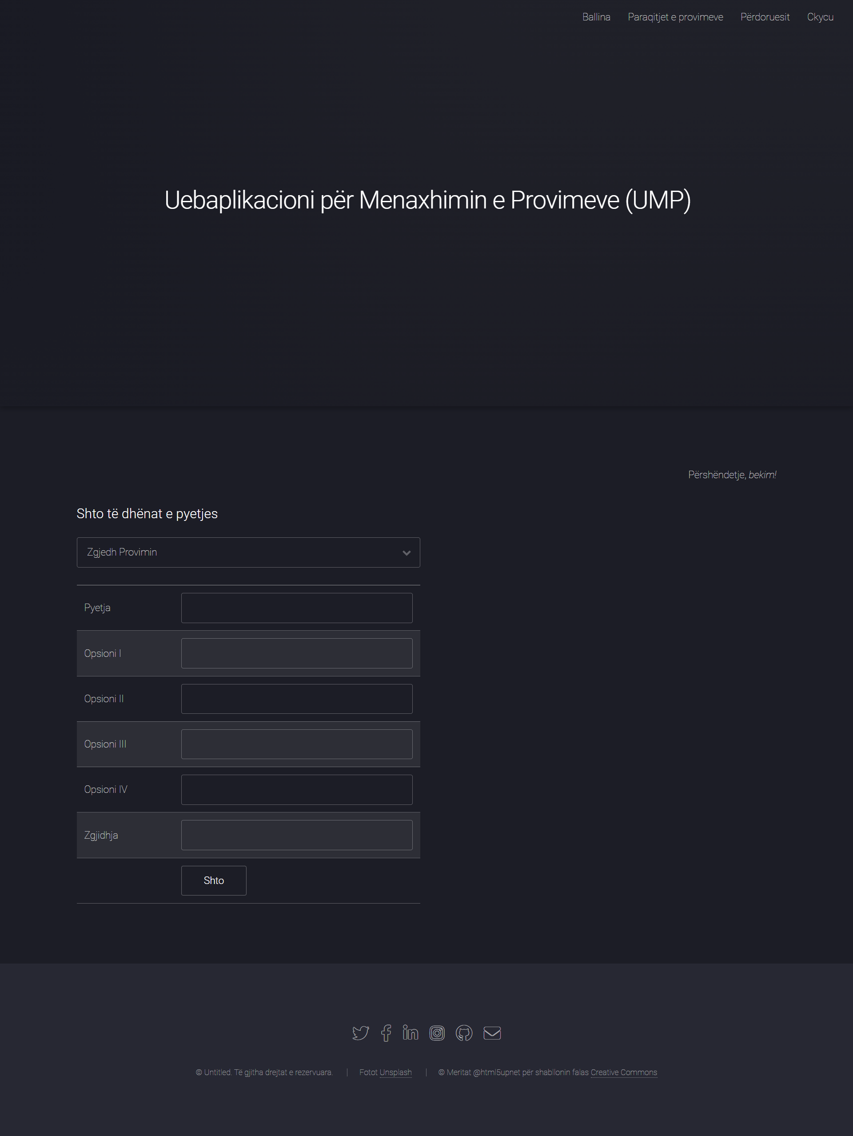Click the Instagram icon in footer
The image size is (853, 1136).
click(x=437, y=1033)
